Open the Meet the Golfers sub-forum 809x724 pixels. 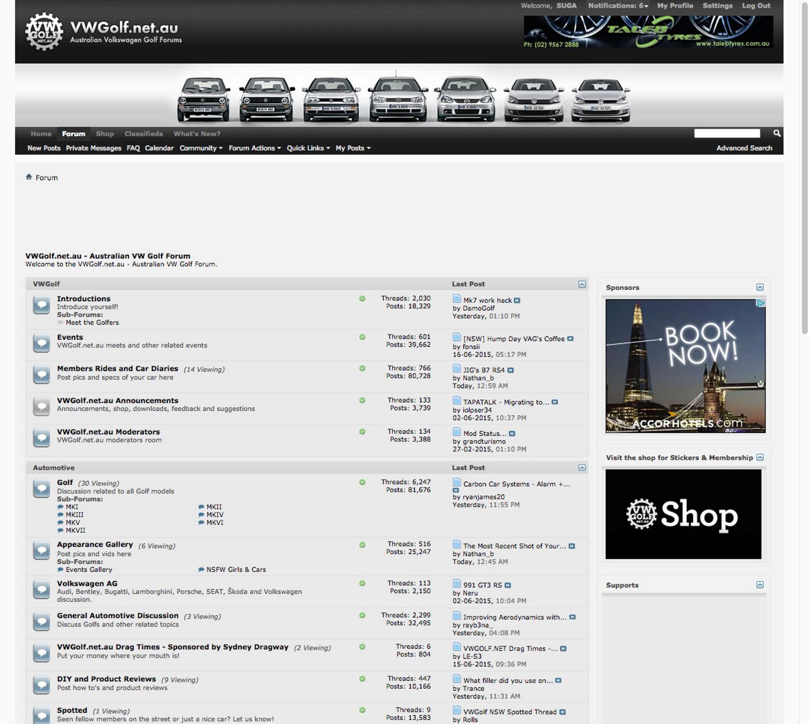[x=92, y=323]
